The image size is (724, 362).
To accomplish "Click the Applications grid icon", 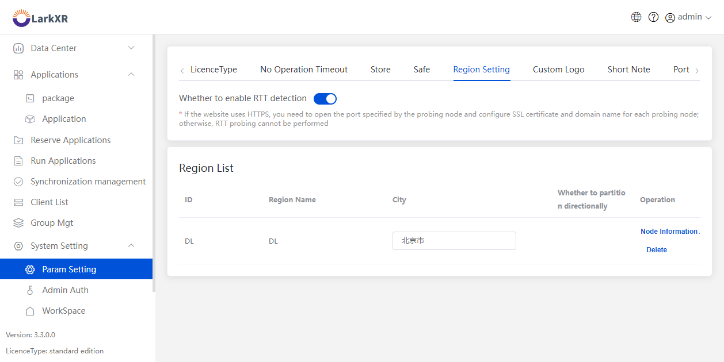I will [x=18, y=75].
